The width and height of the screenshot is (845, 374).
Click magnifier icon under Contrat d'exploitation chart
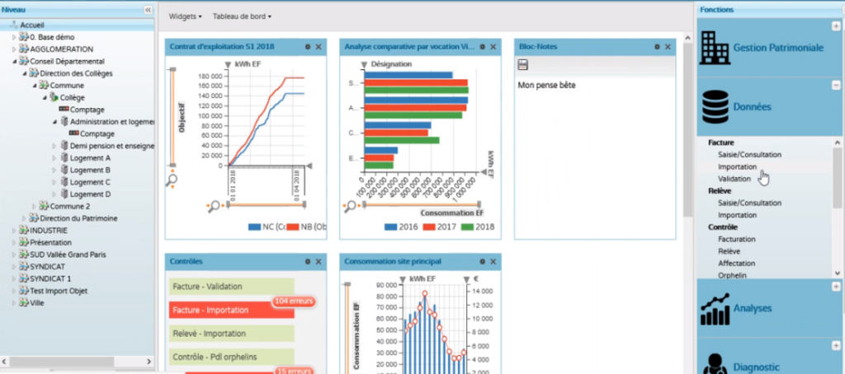pyautogui.click(x=215, y=206)
